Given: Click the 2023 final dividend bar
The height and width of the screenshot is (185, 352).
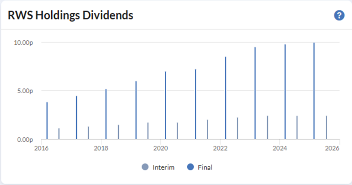Looking at the screenshot, I should point(255,93).
